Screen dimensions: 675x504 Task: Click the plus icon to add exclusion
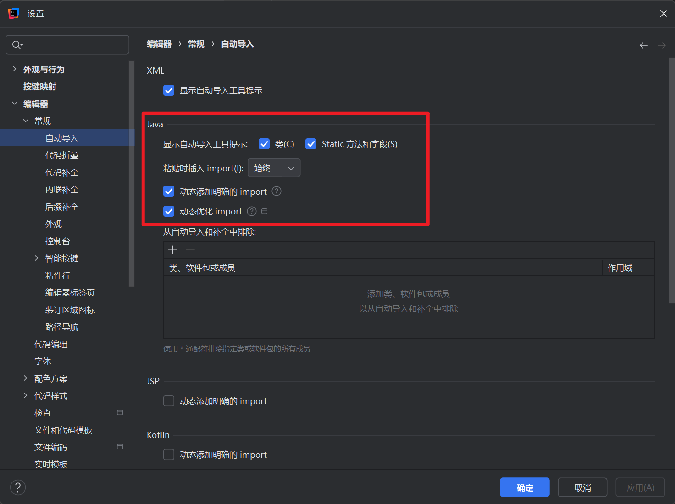[172, 250]
